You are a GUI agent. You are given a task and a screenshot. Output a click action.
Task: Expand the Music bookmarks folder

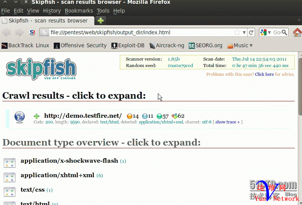click(239, 45)
